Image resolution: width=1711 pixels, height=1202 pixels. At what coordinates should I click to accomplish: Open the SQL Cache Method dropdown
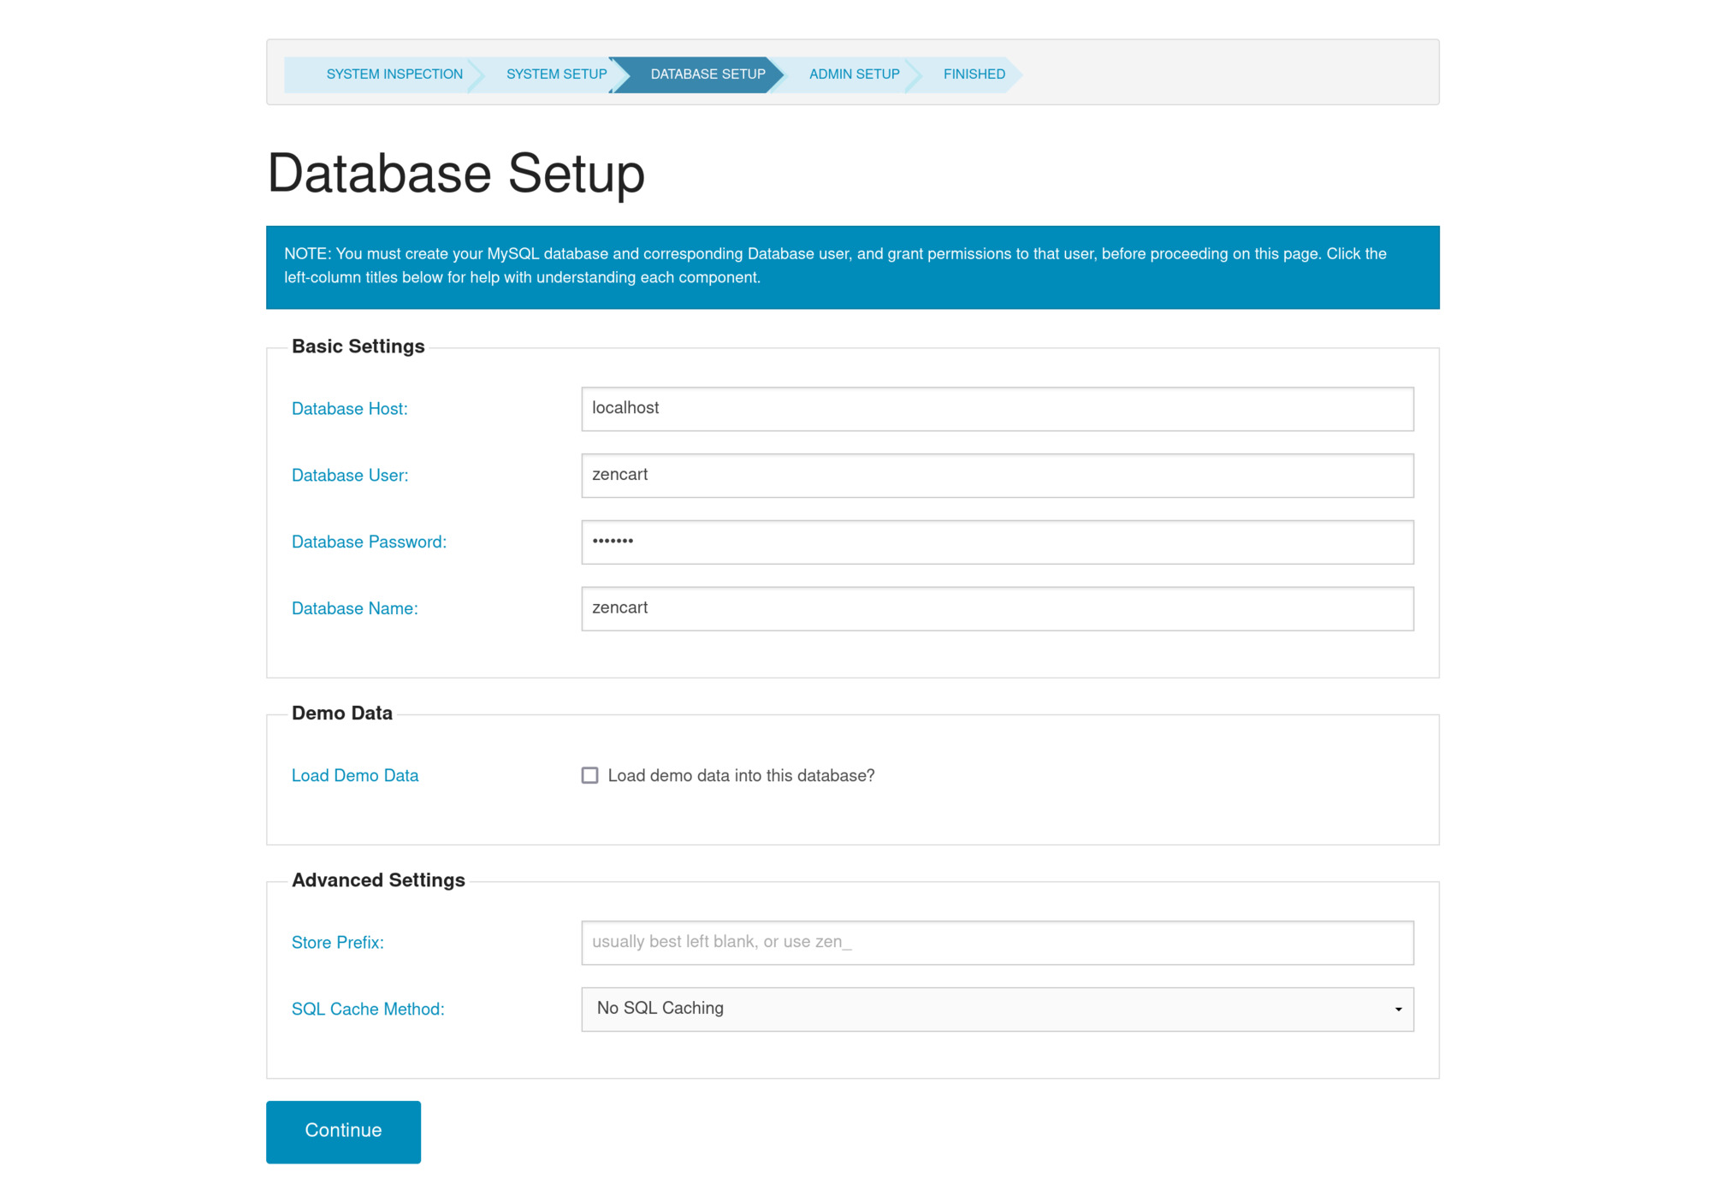click(997, 1010)
